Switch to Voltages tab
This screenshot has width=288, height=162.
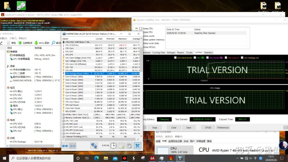[171, 52]
